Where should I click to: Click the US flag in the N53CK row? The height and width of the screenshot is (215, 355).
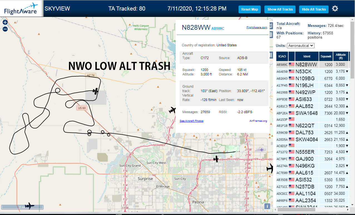292,72
